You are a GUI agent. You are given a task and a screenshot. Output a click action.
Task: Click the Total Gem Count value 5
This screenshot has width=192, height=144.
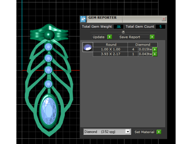pyautogui.click(x=160, y=27)
